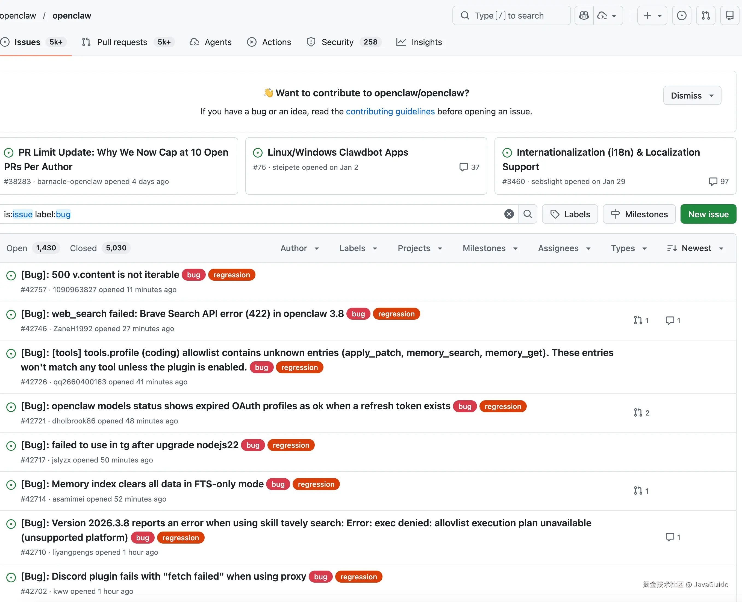Open the Newest sort dropdown
Screen dimensions: 742x602
[696, 248]
